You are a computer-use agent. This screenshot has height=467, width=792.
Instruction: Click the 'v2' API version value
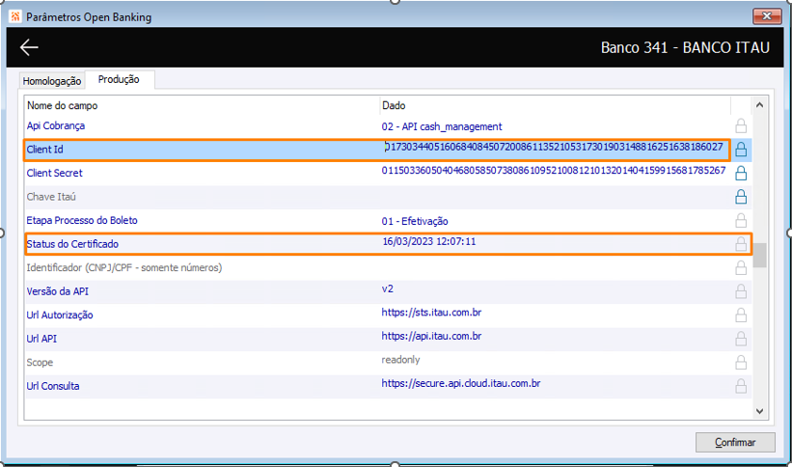[x=388, y=288]
